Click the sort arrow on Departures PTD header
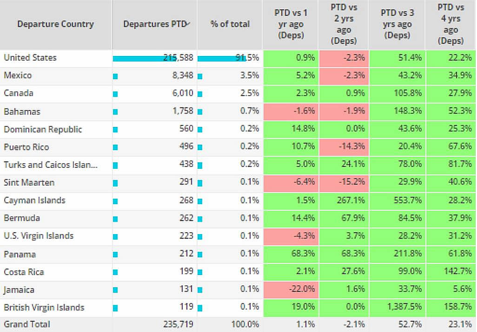Image resolution: width=477 pixels, height=332 pixels. pos(188,23)
